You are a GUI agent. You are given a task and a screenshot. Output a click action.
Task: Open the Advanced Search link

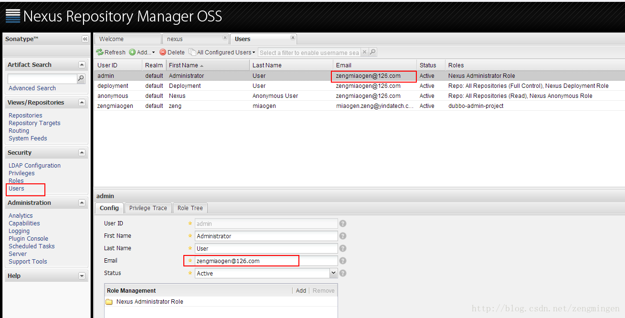pos(32,88)
